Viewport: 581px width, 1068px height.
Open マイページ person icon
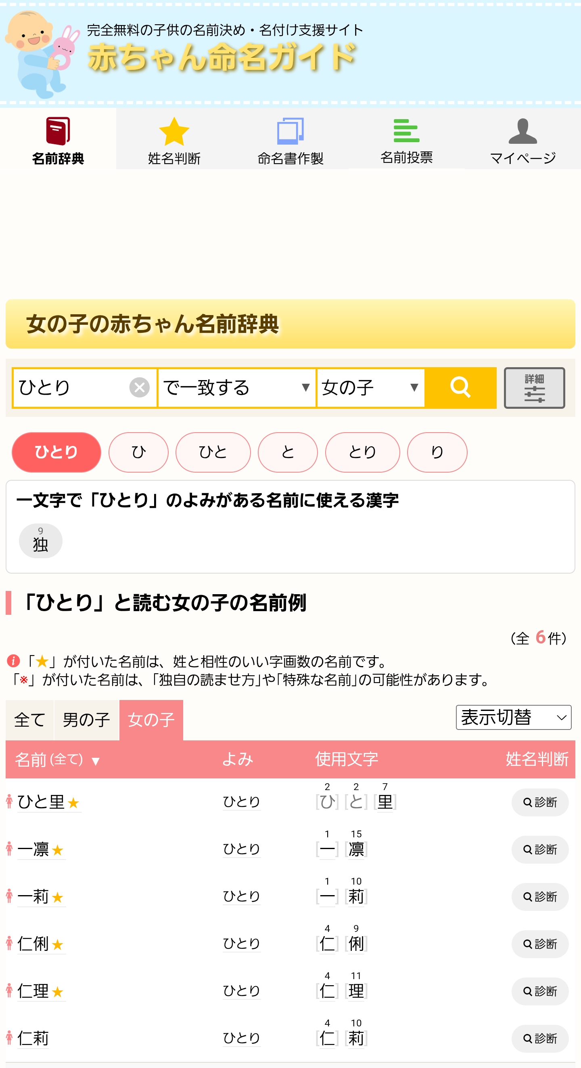point(522,131)
